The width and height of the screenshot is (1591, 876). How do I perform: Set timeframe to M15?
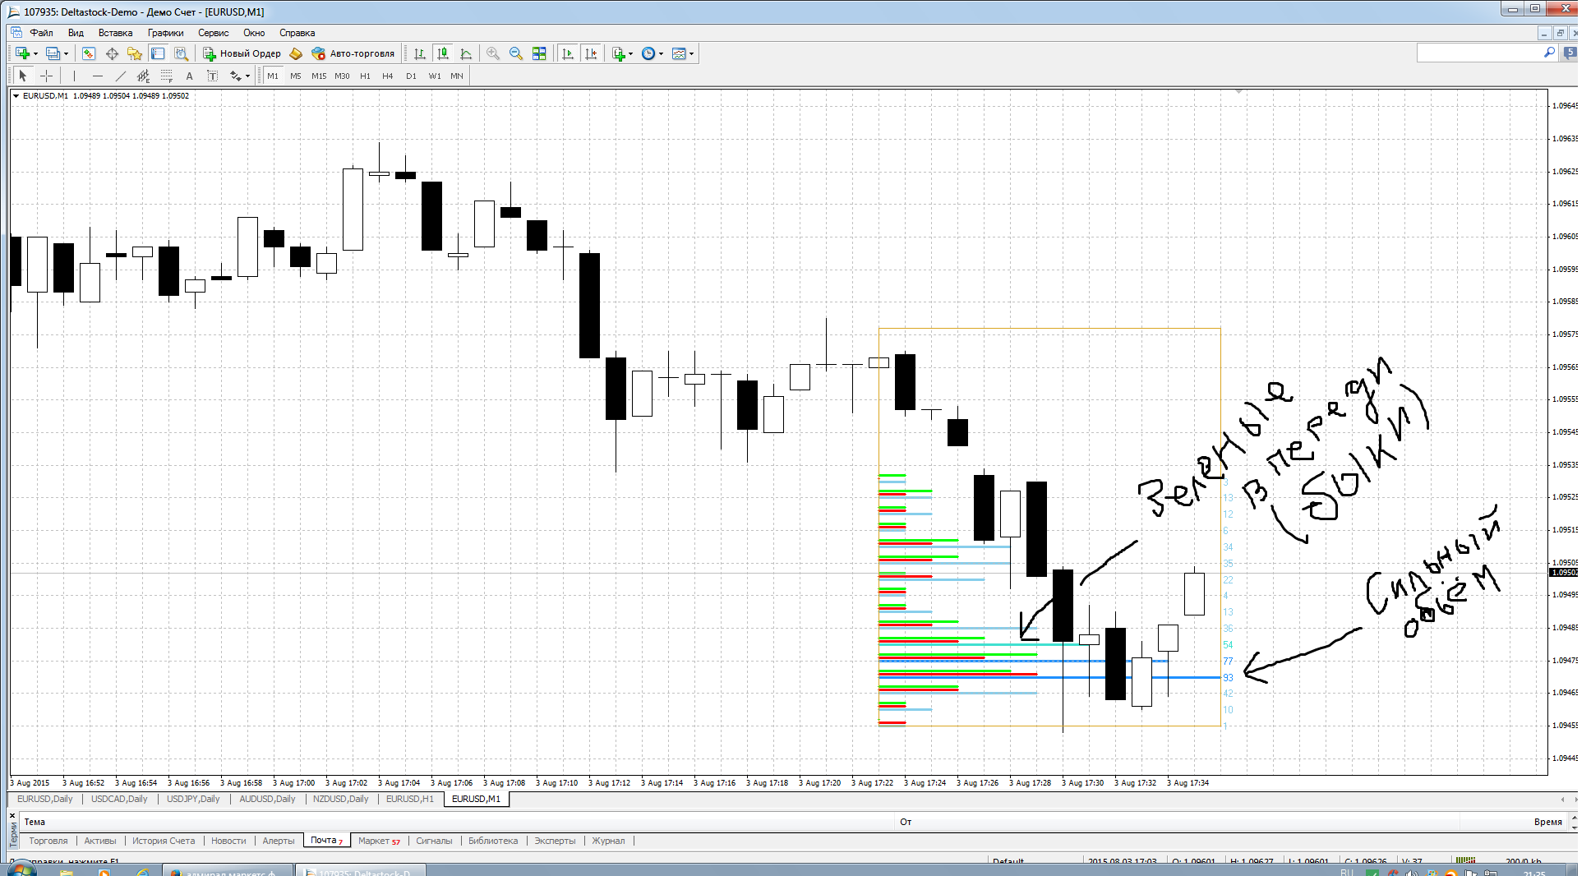(x=319, y=76)
